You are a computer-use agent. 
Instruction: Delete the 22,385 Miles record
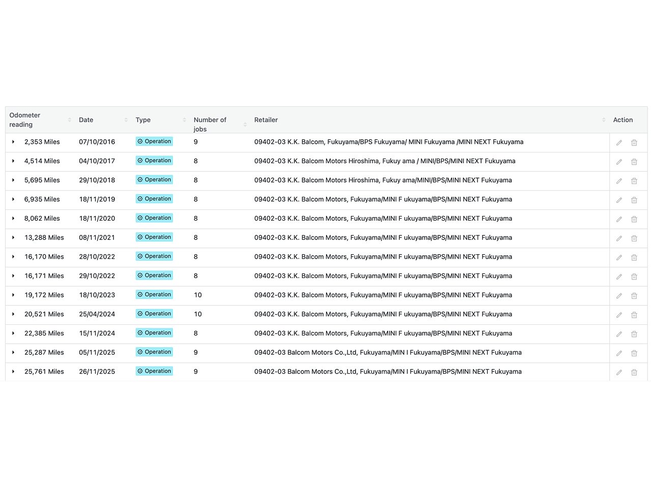(634, 334)
